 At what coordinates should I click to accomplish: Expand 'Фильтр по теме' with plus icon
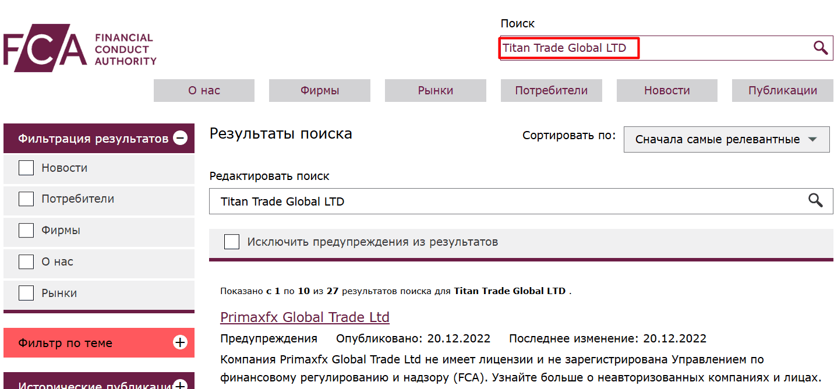pos(181,343)
